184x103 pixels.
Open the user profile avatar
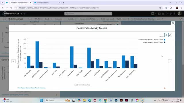tap(179, 13)
